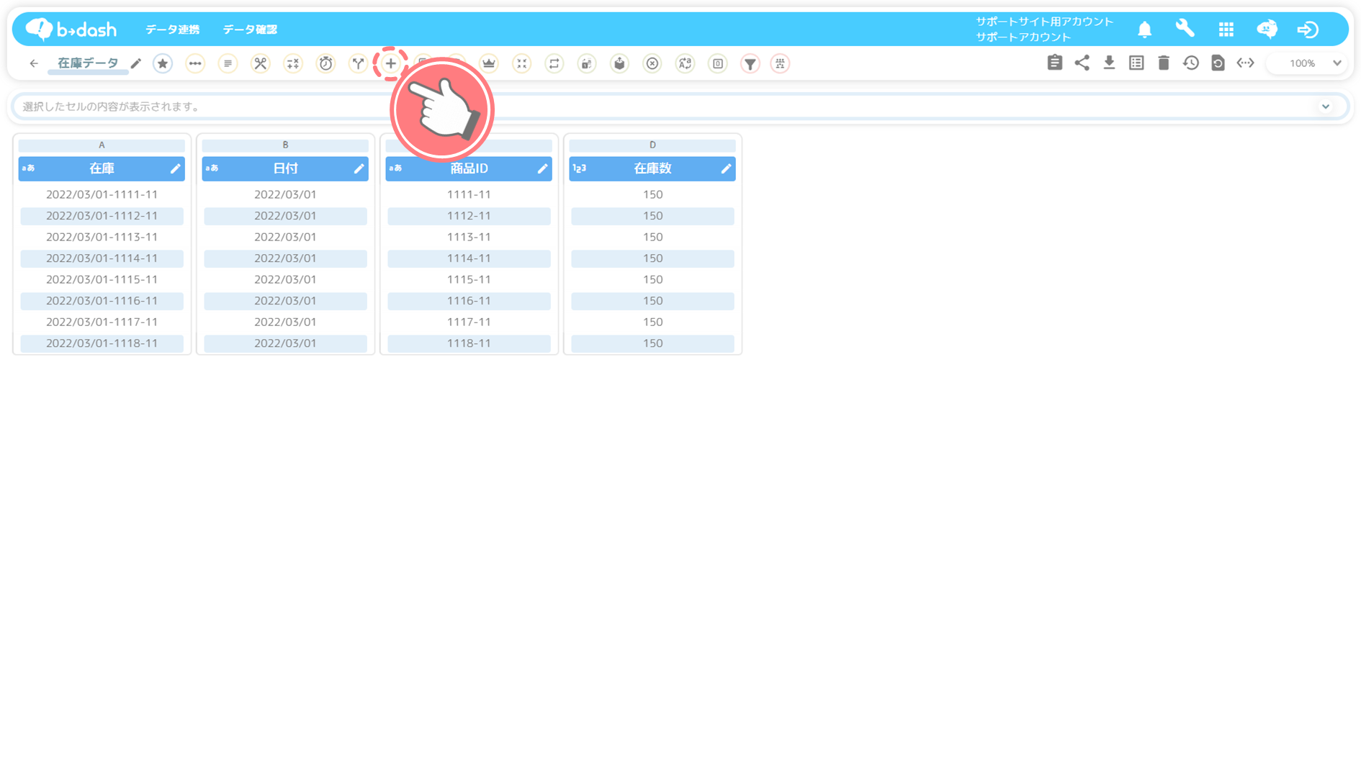This screenshot has height=765, width=1361.
Task: Open notifications via the bell icon
Action: click(x=1144, y=30)
